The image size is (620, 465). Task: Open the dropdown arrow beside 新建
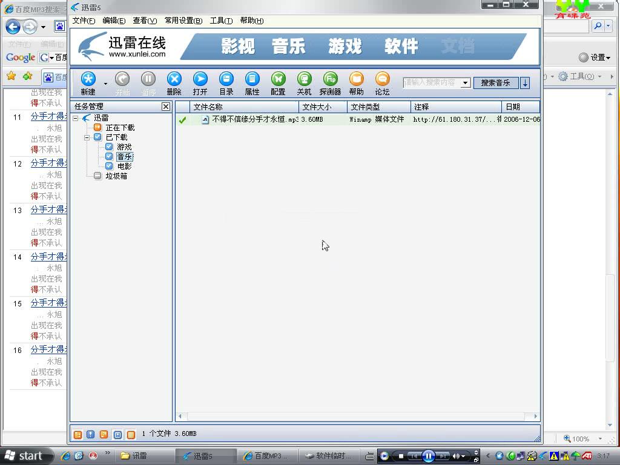[x=105, y=84]
